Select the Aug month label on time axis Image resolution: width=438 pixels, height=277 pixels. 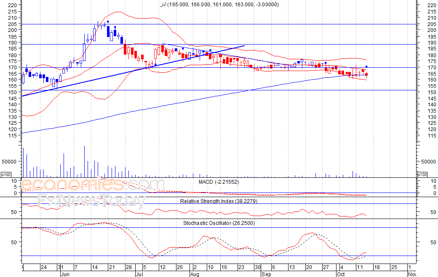pos(195,274)
